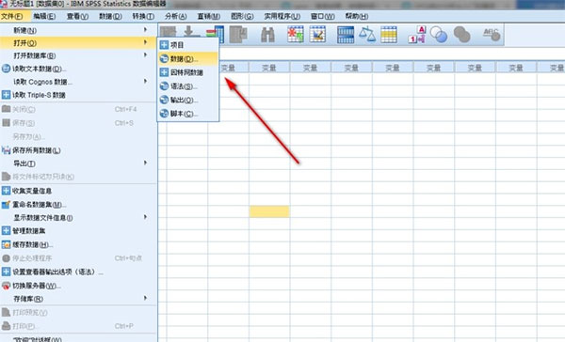Open the 分析(A) menu
The width and height of the screenshot is (565, 342).
point(176,17)
